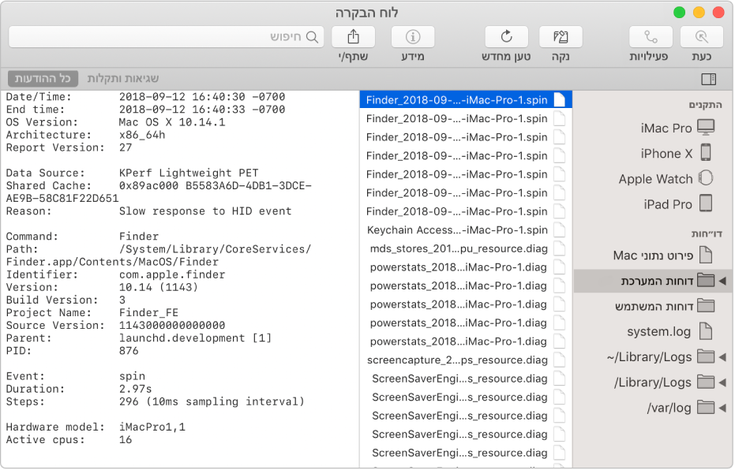The image size is (735, 470).
Task: Click the Reload (טען מחדש) toolbar icon
Action: (506, 37)
